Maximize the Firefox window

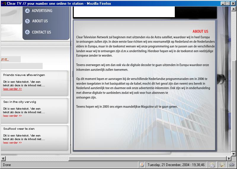(x=228, y=4)
